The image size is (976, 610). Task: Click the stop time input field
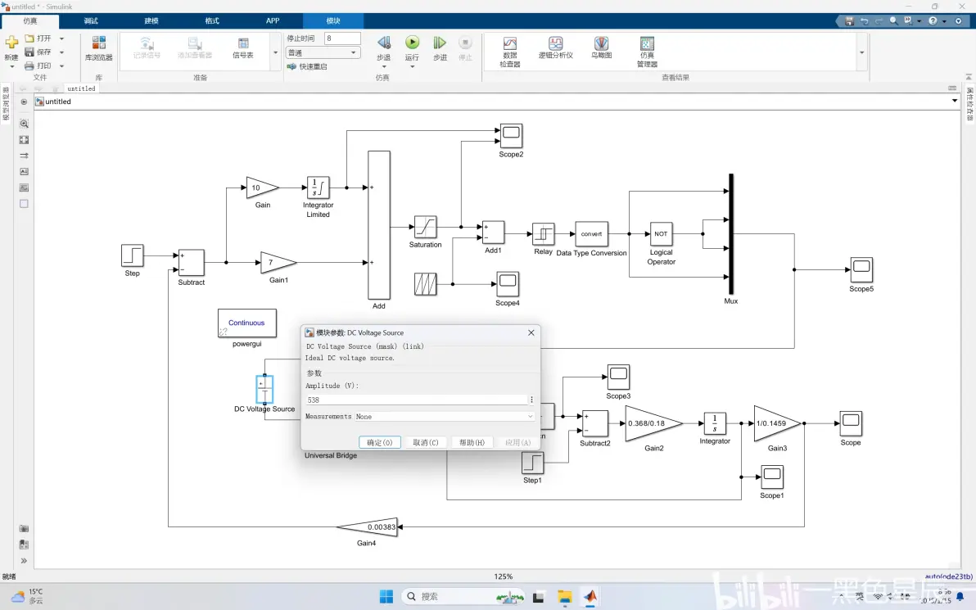pos(342,38)
